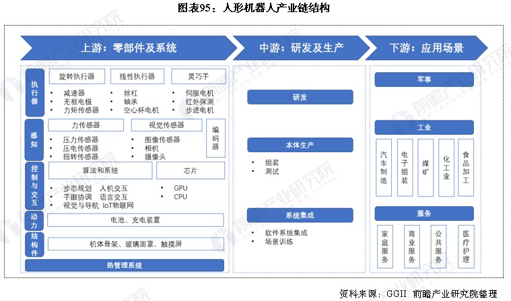Viewport: 511px width, 301px height.
Task: Select the 军事 bar
Action: coord(424,79)
